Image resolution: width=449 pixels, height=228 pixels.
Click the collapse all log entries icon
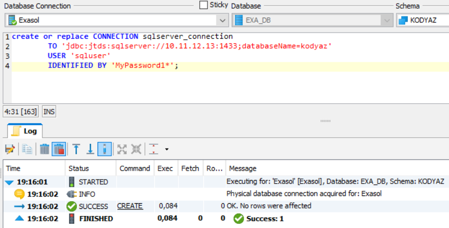pos(136,149)
